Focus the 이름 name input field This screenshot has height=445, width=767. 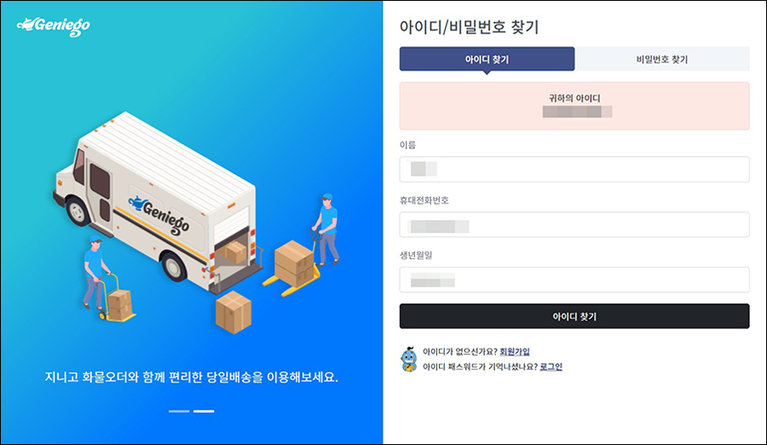[574, 170]
